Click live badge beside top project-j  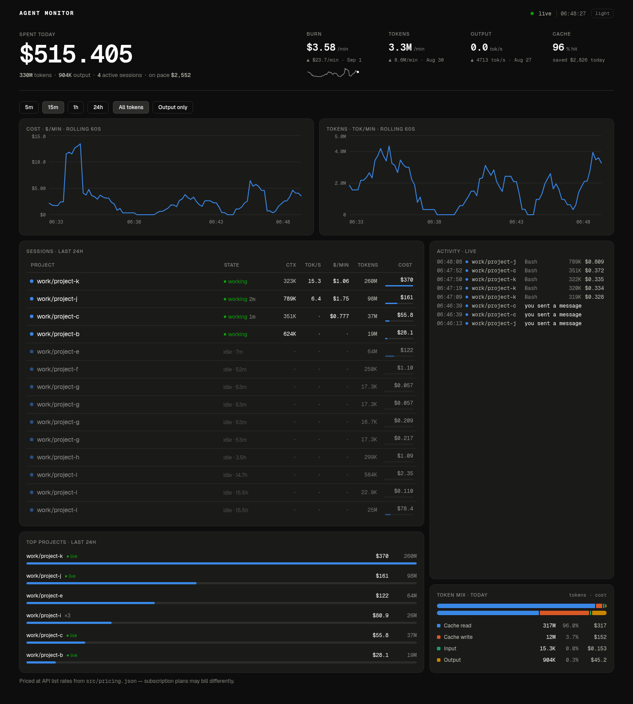point(70,576)
